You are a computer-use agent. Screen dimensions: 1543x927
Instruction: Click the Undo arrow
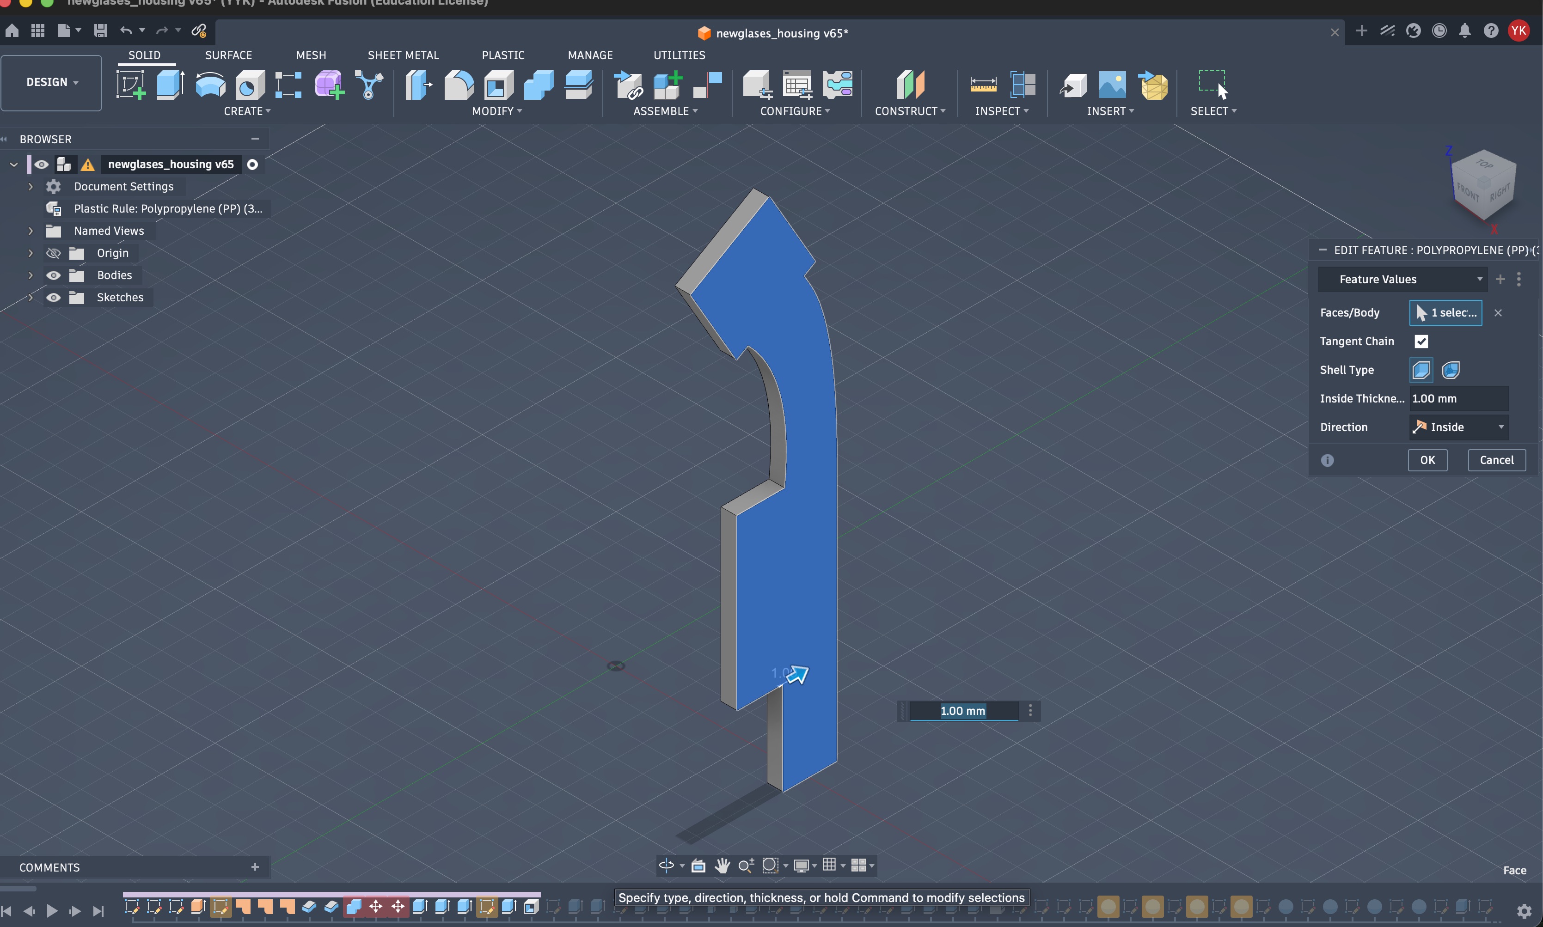126,30
